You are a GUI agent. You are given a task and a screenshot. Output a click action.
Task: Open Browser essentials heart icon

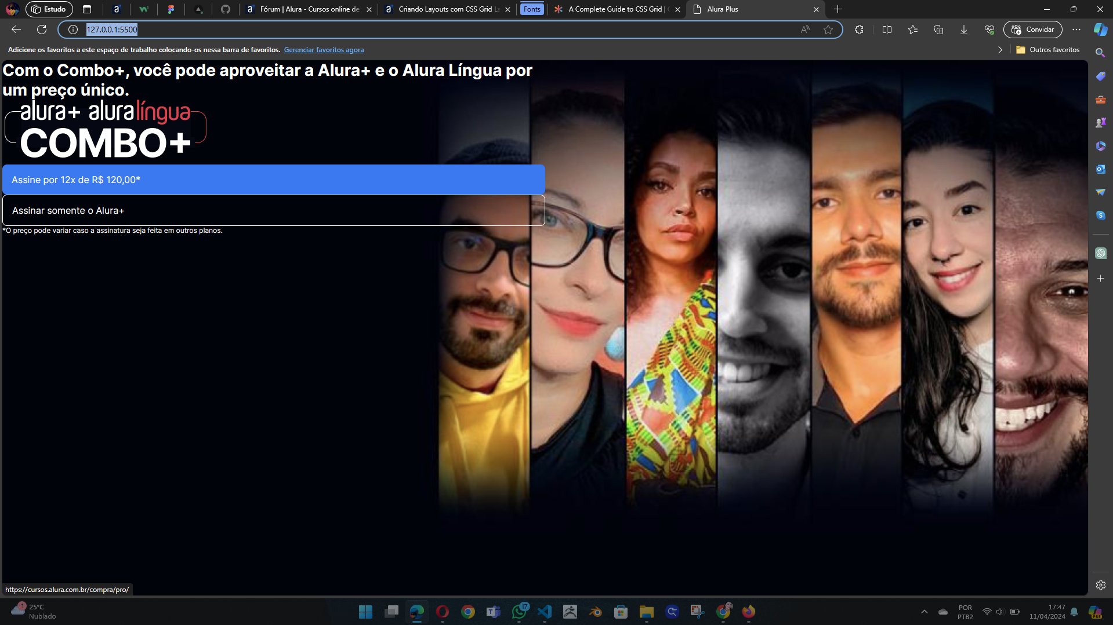[989, 30]
